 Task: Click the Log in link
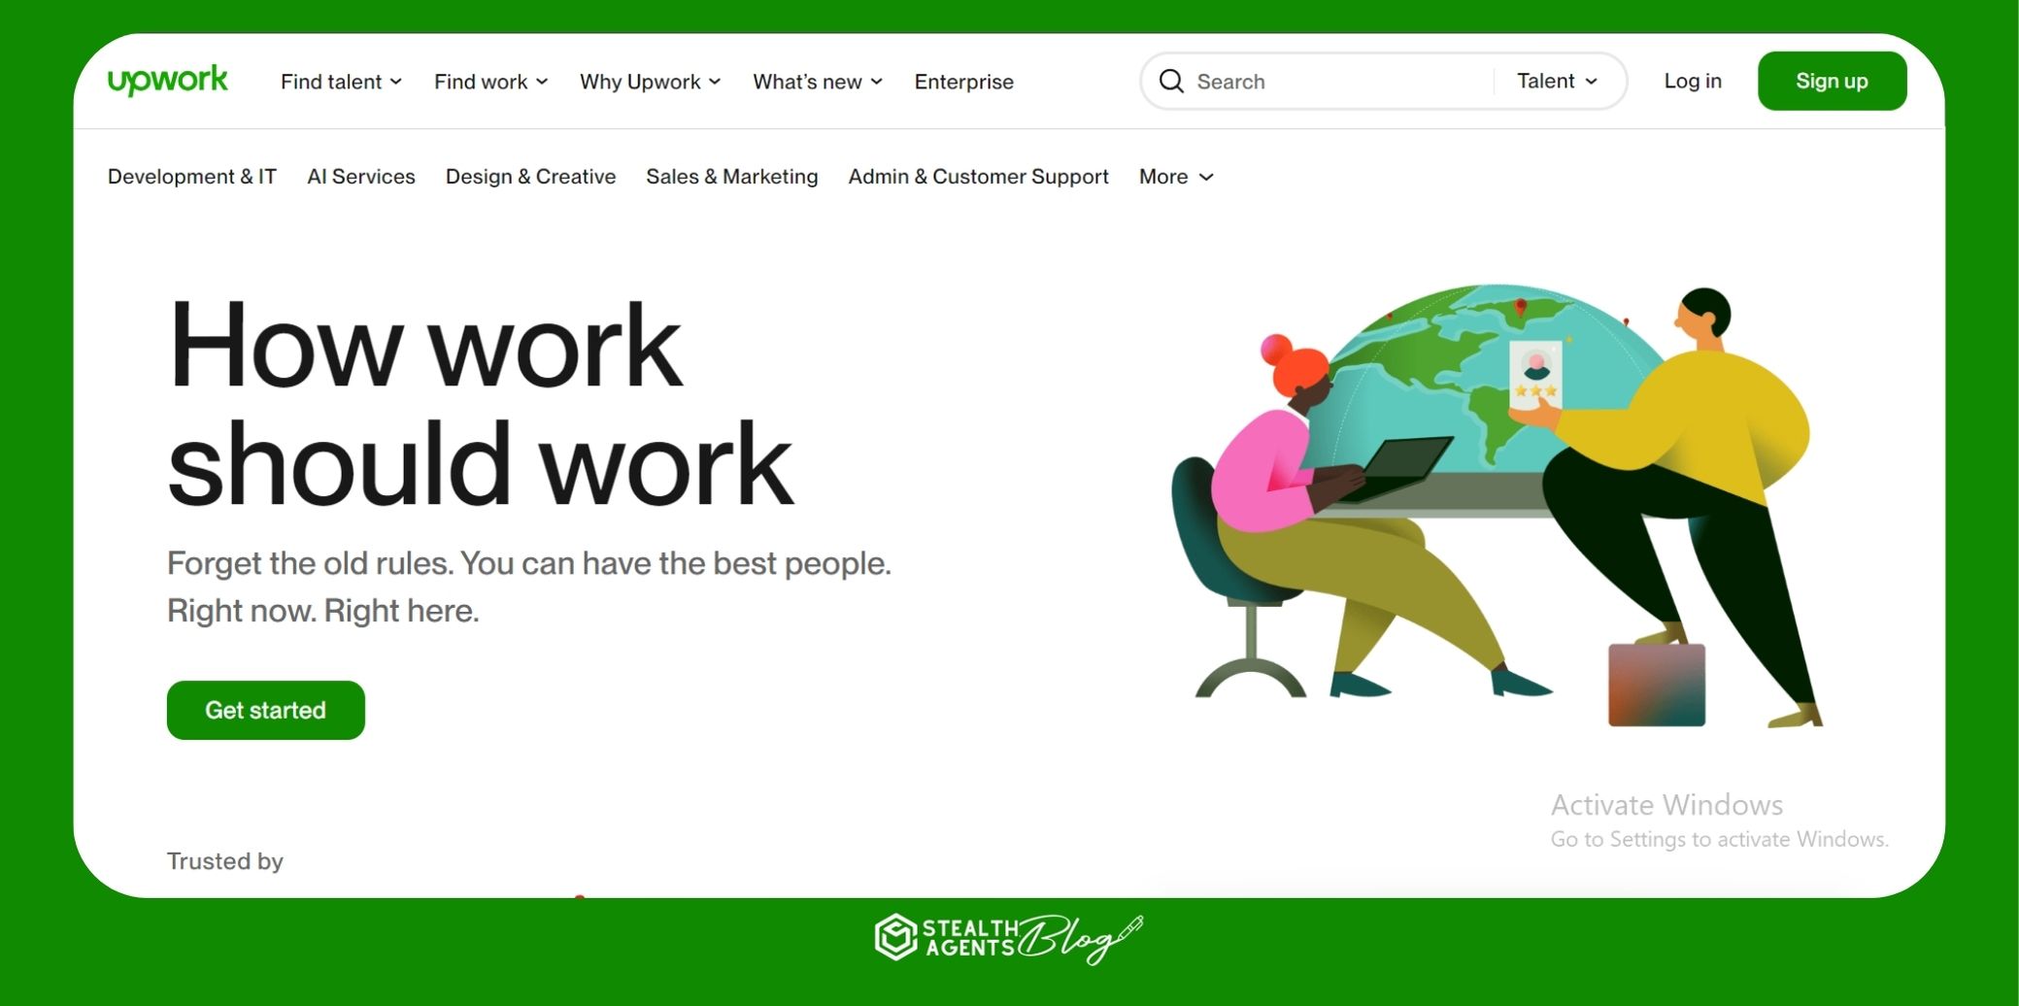pyautogui.click(x=1693, y=82)
